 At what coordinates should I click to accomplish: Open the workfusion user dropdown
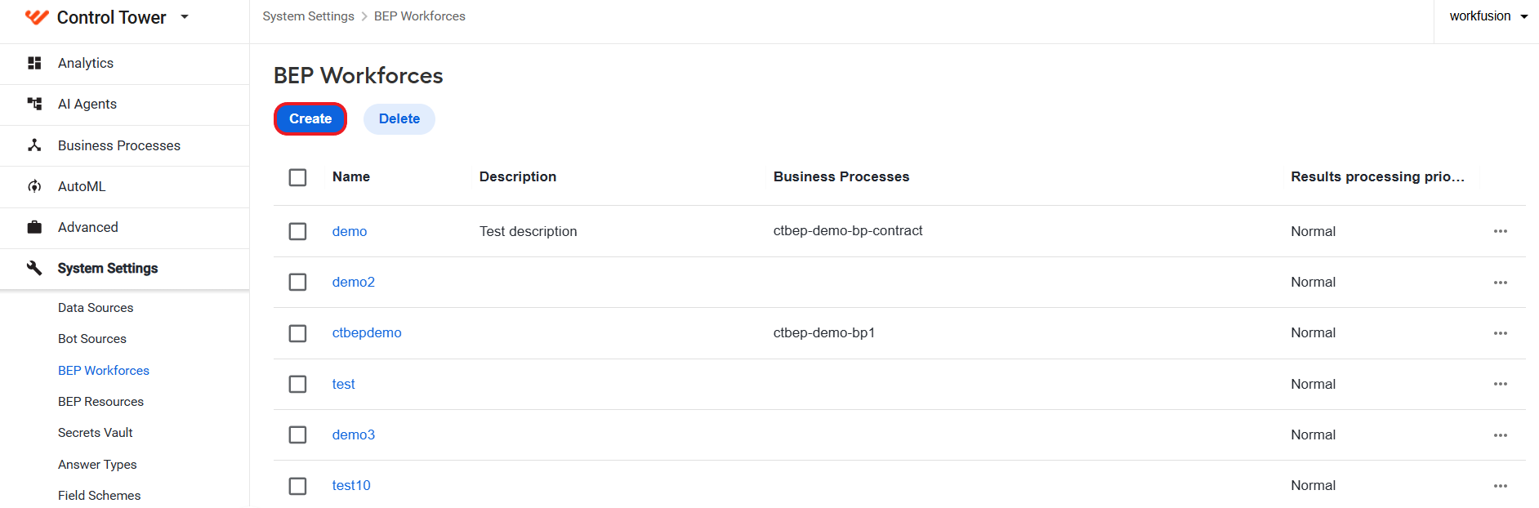click(x=1488, y=16)
